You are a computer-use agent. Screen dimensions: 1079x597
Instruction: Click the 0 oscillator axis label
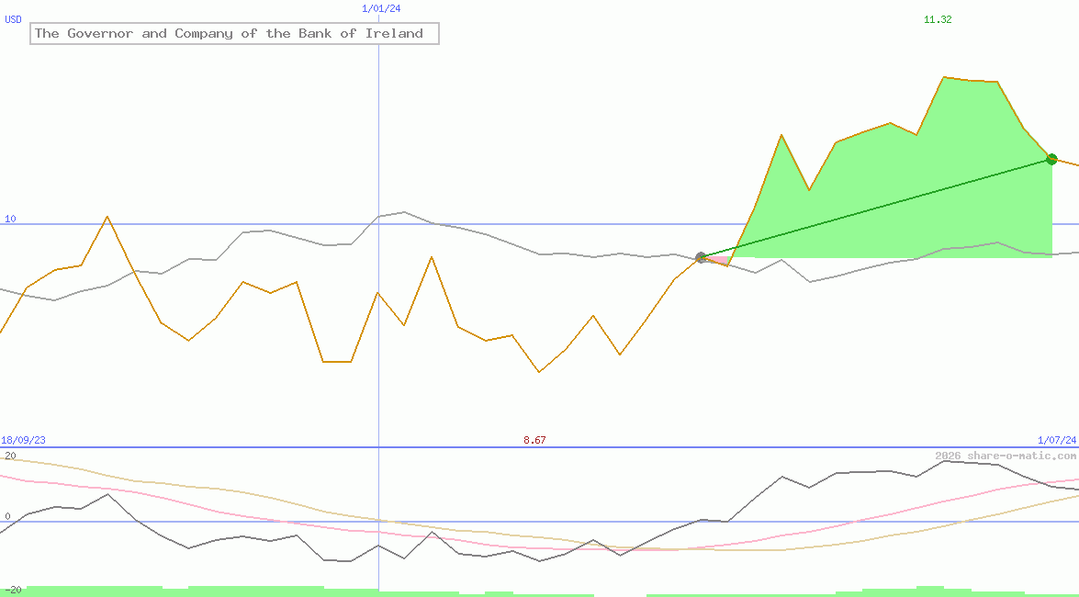tap(7, 516)
